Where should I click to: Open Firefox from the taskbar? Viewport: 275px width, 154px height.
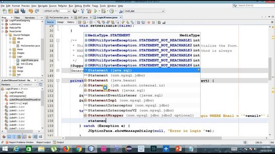66,149
